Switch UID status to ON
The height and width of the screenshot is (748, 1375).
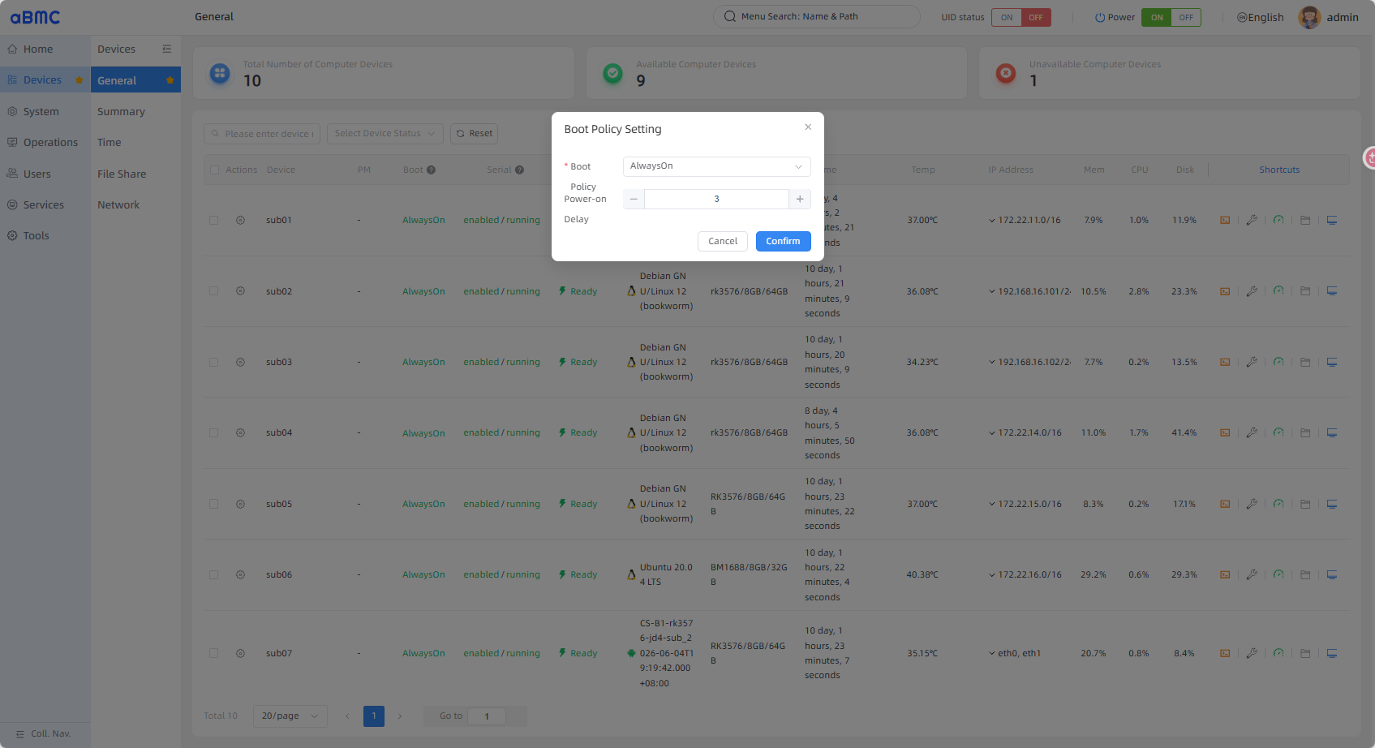click(1007, 17)
